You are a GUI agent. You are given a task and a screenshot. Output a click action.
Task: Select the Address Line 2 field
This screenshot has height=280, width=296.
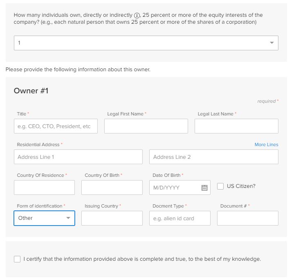click(214, 157)
